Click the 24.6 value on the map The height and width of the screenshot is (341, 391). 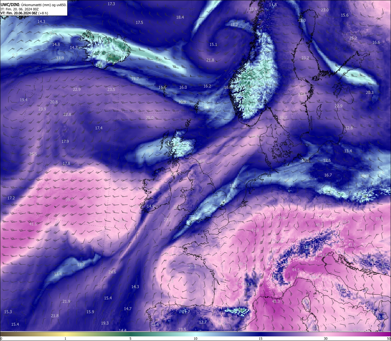point(112,272)
